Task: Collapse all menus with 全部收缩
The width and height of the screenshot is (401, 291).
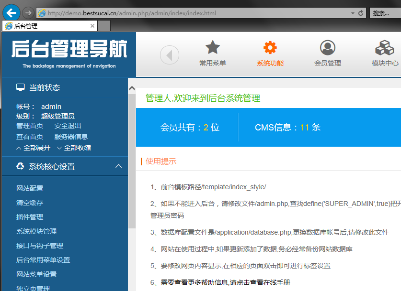Action: click(74, 148)
